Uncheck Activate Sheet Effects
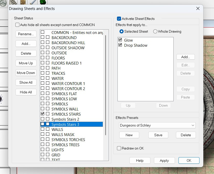214x174 pixels. (x=119, y=19)
